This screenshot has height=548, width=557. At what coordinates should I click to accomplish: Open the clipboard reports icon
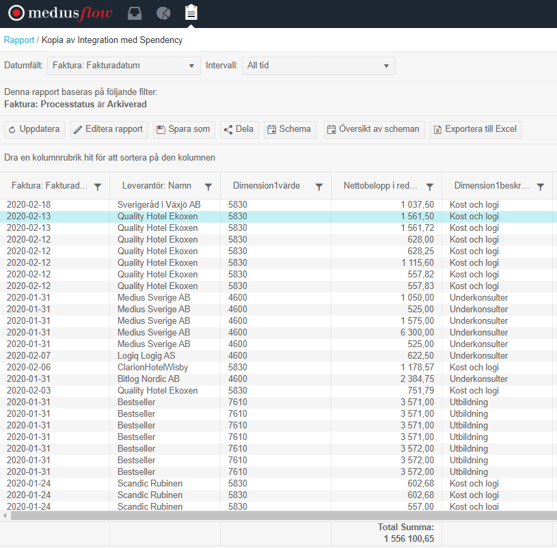tap(191, 12)
